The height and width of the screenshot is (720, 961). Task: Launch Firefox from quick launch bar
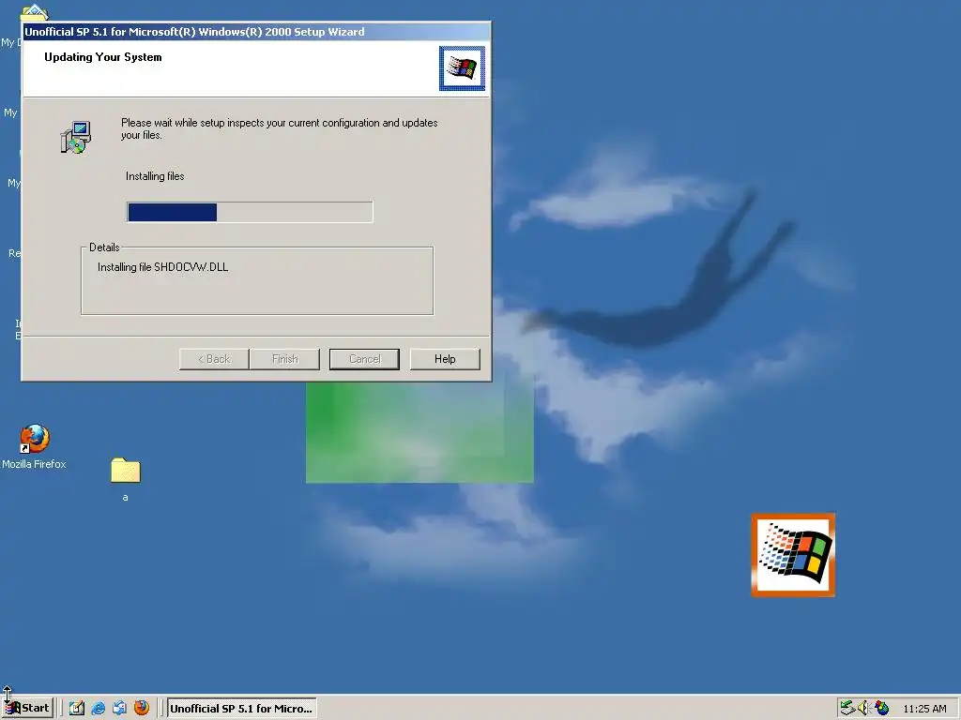click(142, 708)
